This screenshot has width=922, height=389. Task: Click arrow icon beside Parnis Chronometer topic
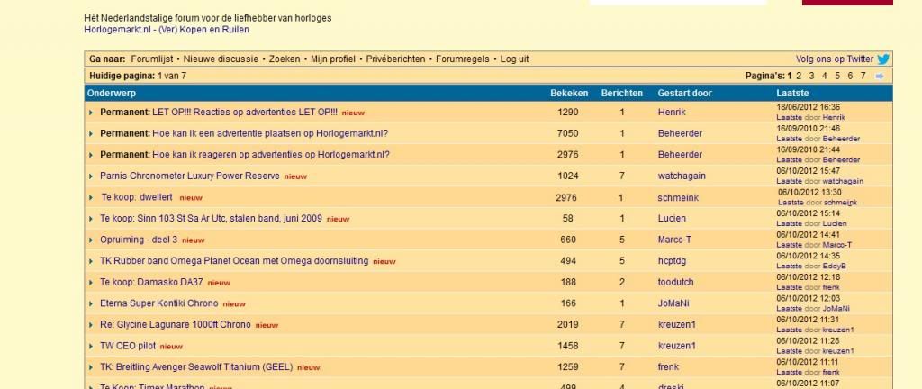pos(92,176)
